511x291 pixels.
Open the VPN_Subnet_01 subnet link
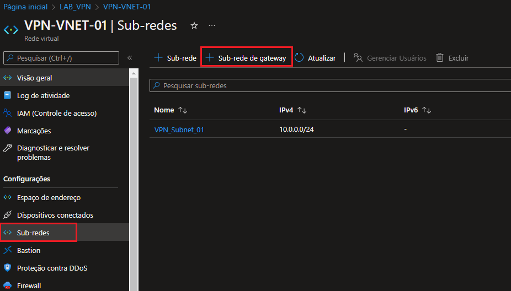[179, 130]
